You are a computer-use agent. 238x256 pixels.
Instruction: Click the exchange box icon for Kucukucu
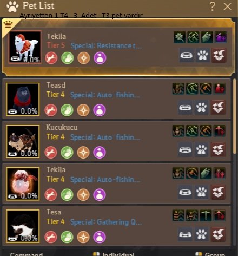218,150
